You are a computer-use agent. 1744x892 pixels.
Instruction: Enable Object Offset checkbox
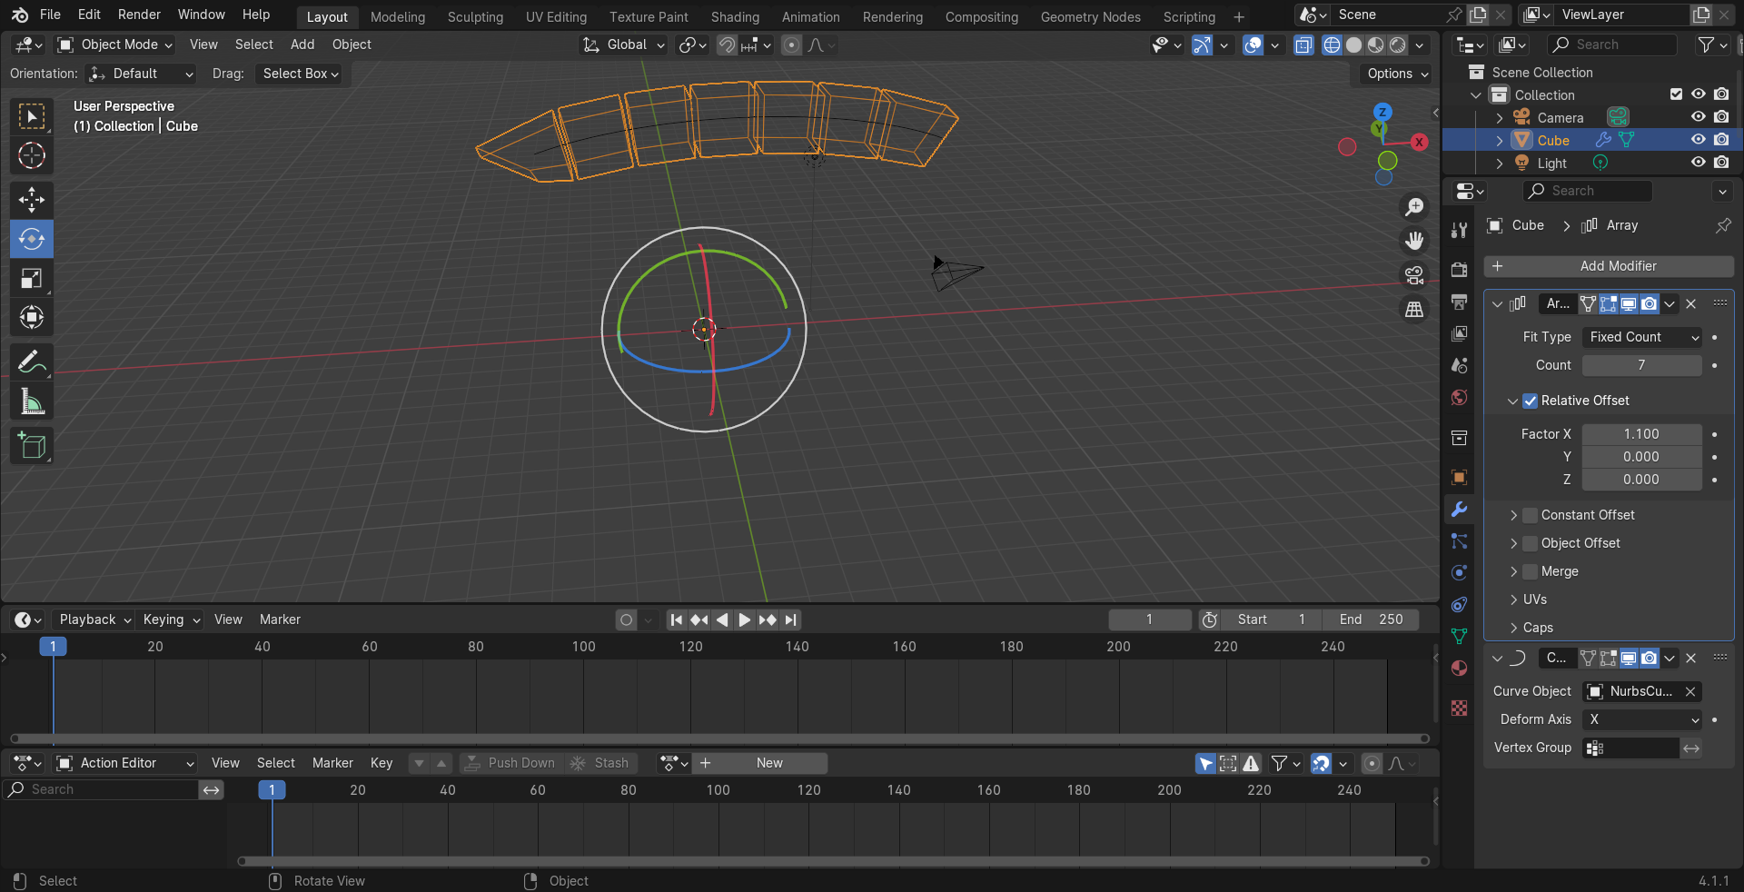1531,543
